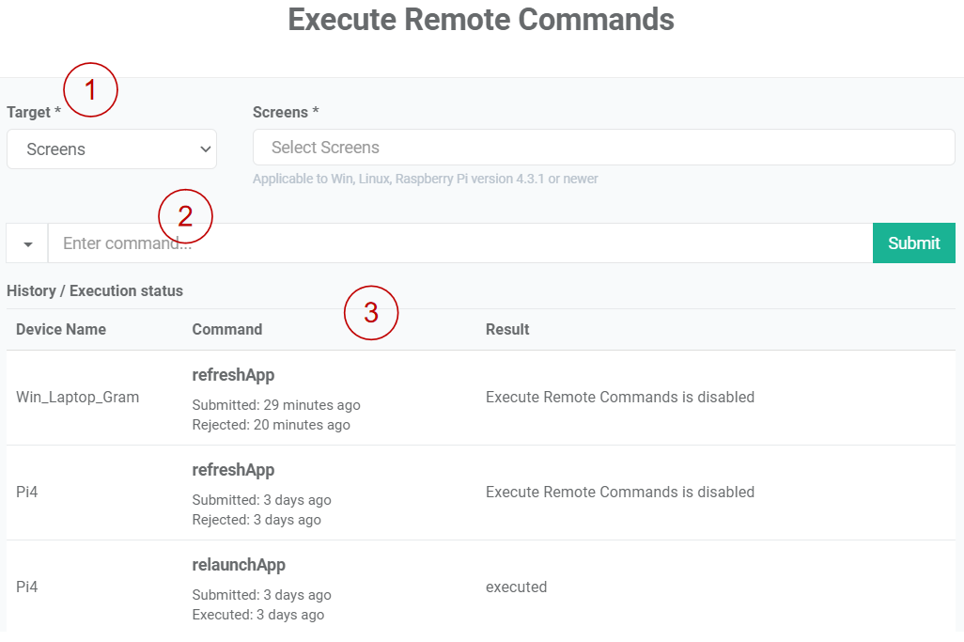Click the green Submit button
964x642 pixels.
click(913, 243)
